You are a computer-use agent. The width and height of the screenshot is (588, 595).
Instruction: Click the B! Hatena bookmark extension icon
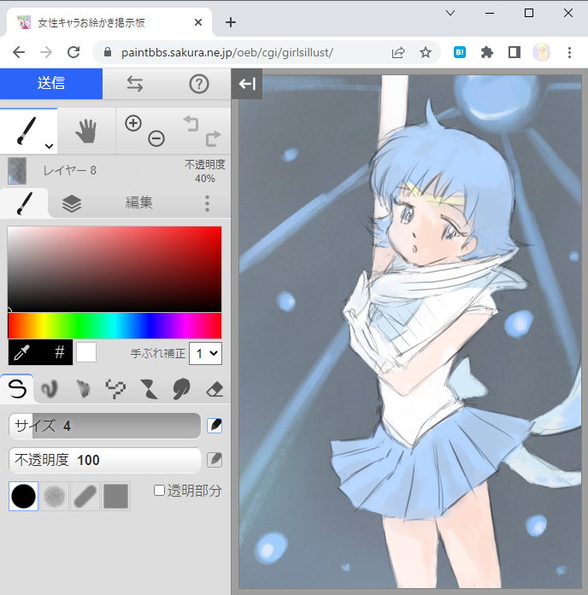(x=460, y=52)
